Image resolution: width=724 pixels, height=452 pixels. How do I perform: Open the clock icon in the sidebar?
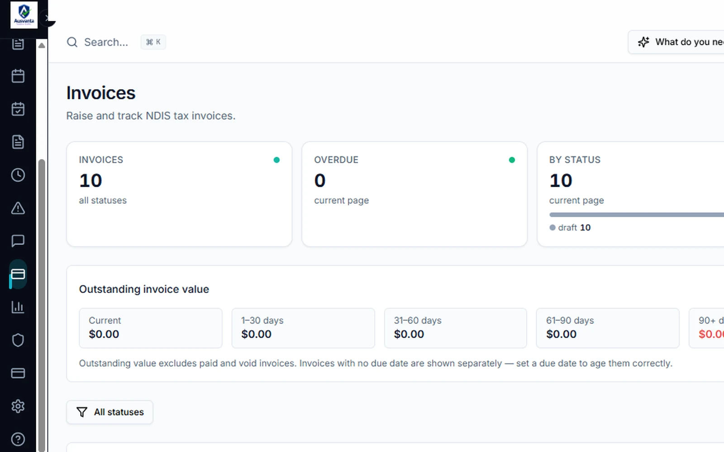[18, 175]
